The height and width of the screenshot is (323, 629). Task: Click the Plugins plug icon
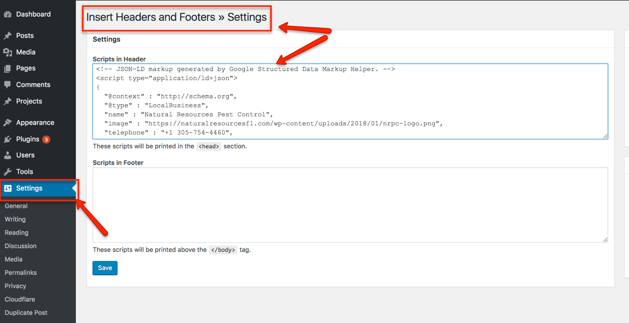8,139
